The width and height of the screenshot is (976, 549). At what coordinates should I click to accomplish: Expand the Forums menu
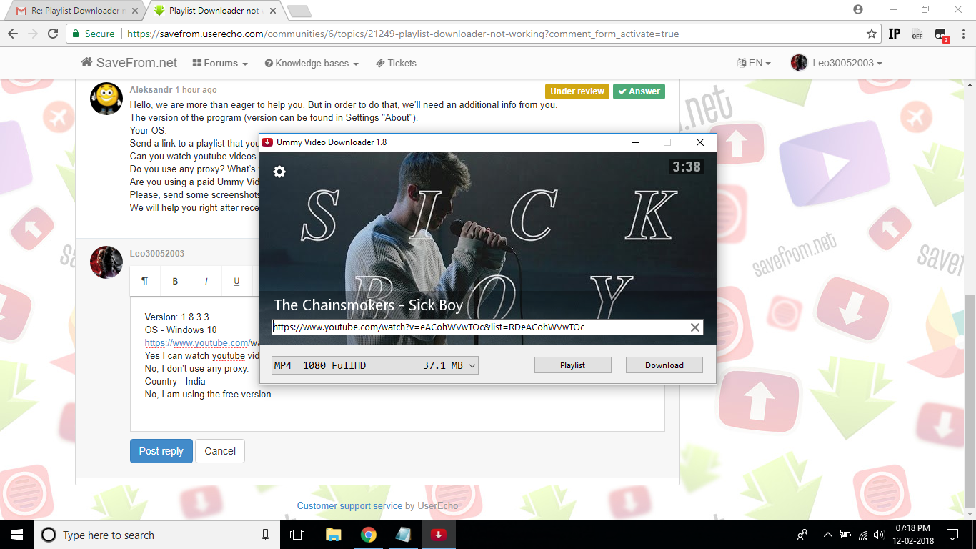(220, 63)
